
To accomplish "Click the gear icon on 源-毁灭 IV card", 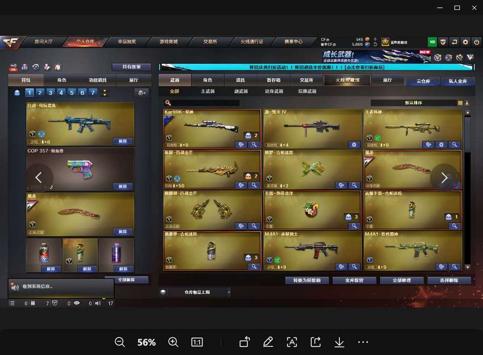I will [x=354, y=145].
